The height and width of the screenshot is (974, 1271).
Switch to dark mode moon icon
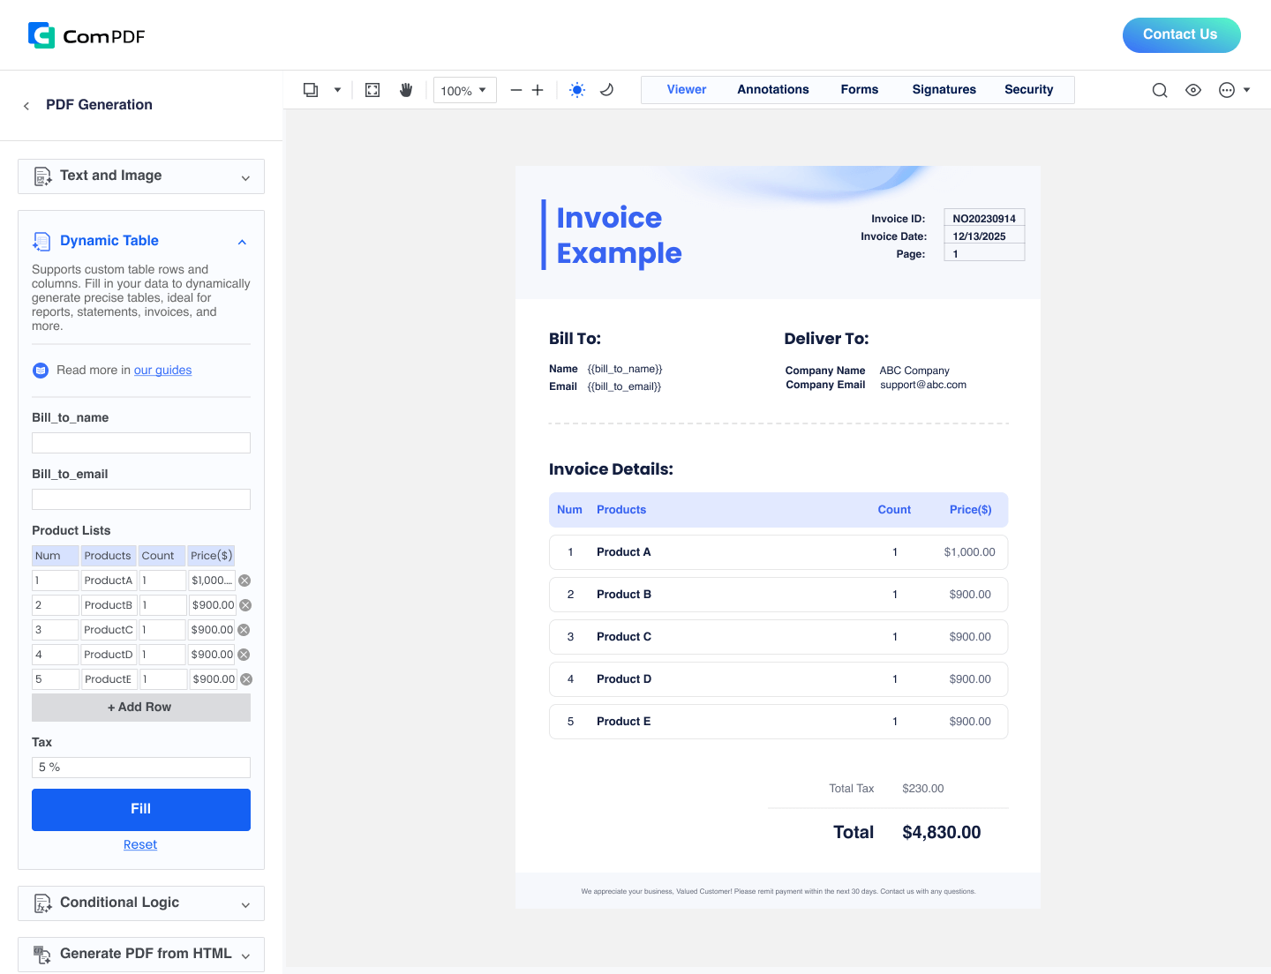[607, 90]
